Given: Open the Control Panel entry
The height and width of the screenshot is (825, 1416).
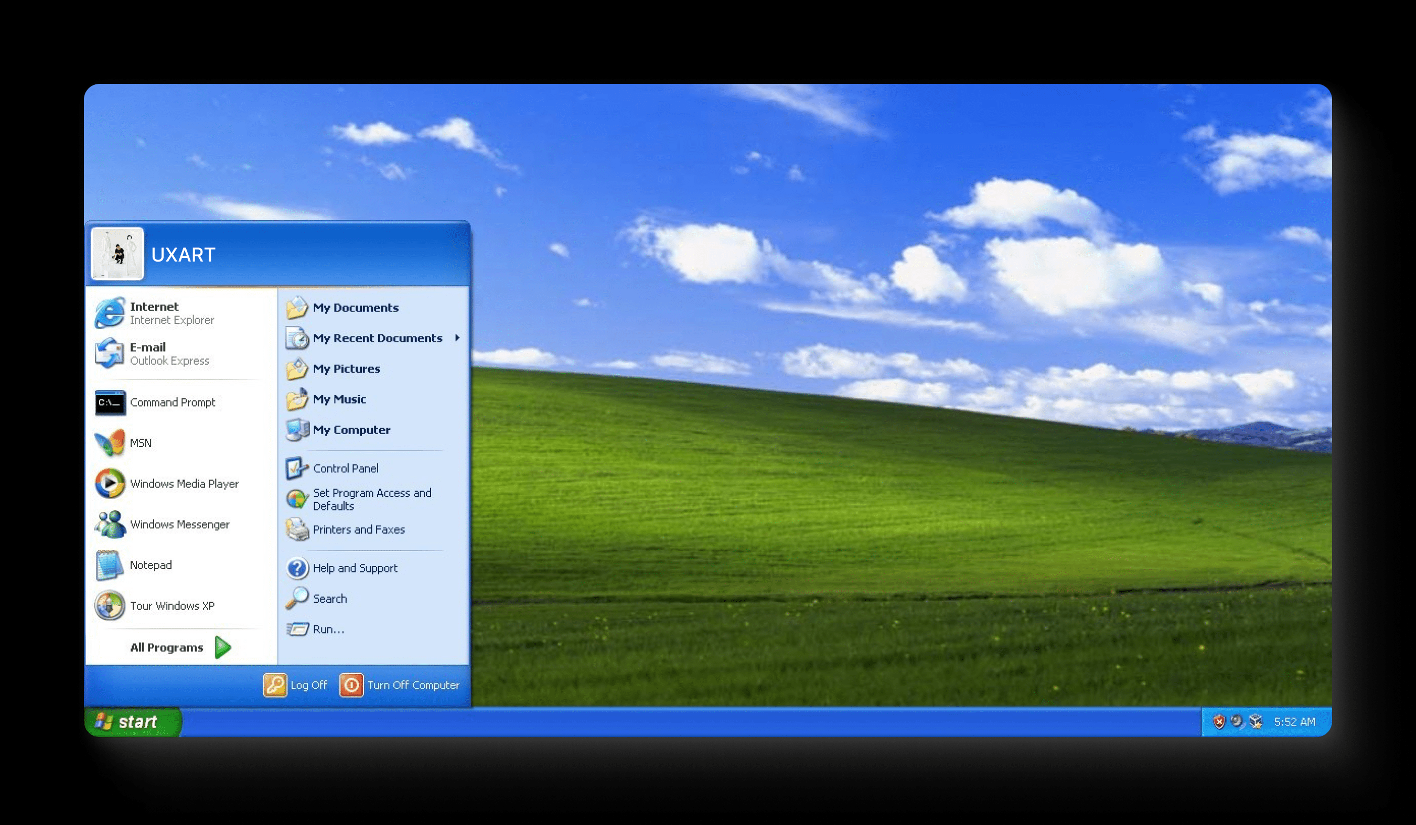Looking at the screenshot, I should pos(345,469).
